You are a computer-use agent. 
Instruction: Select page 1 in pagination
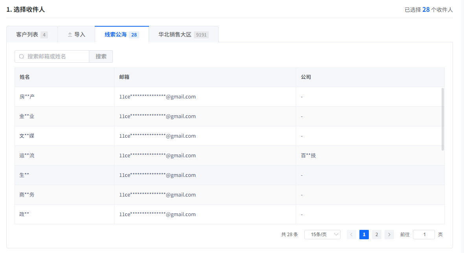point(364,235)
